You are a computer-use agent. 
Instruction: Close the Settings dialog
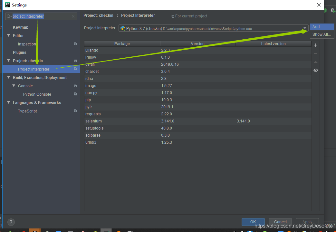(319, 5)
